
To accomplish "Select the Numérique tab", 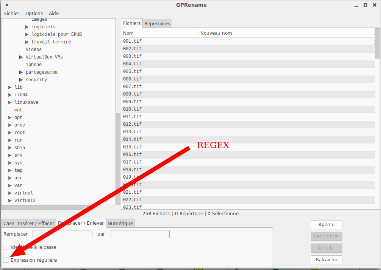I will click(120, 223).
